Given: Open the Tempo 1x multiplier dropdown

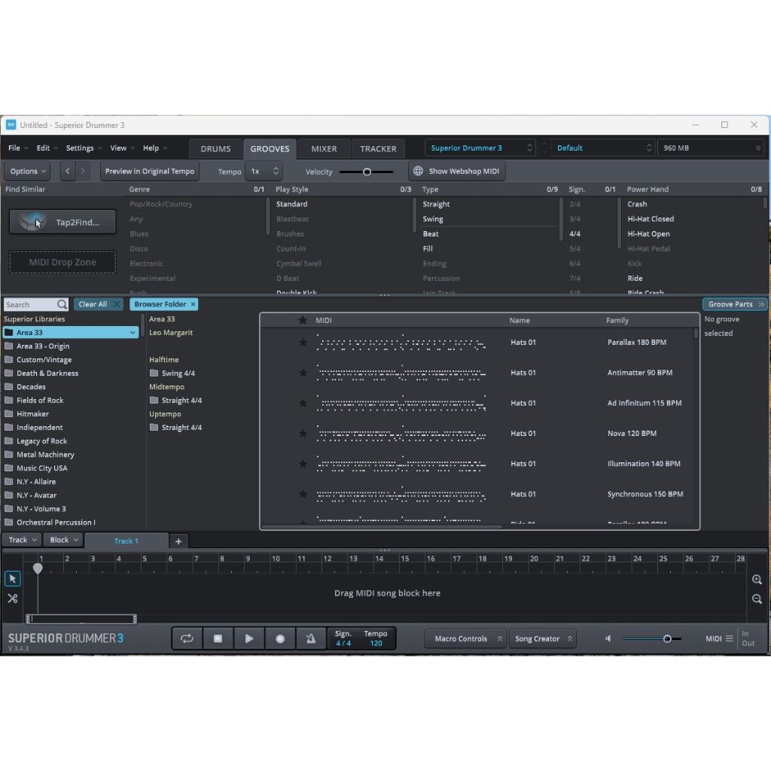Looking at the screenshot, I should click(x=264, y=171).
